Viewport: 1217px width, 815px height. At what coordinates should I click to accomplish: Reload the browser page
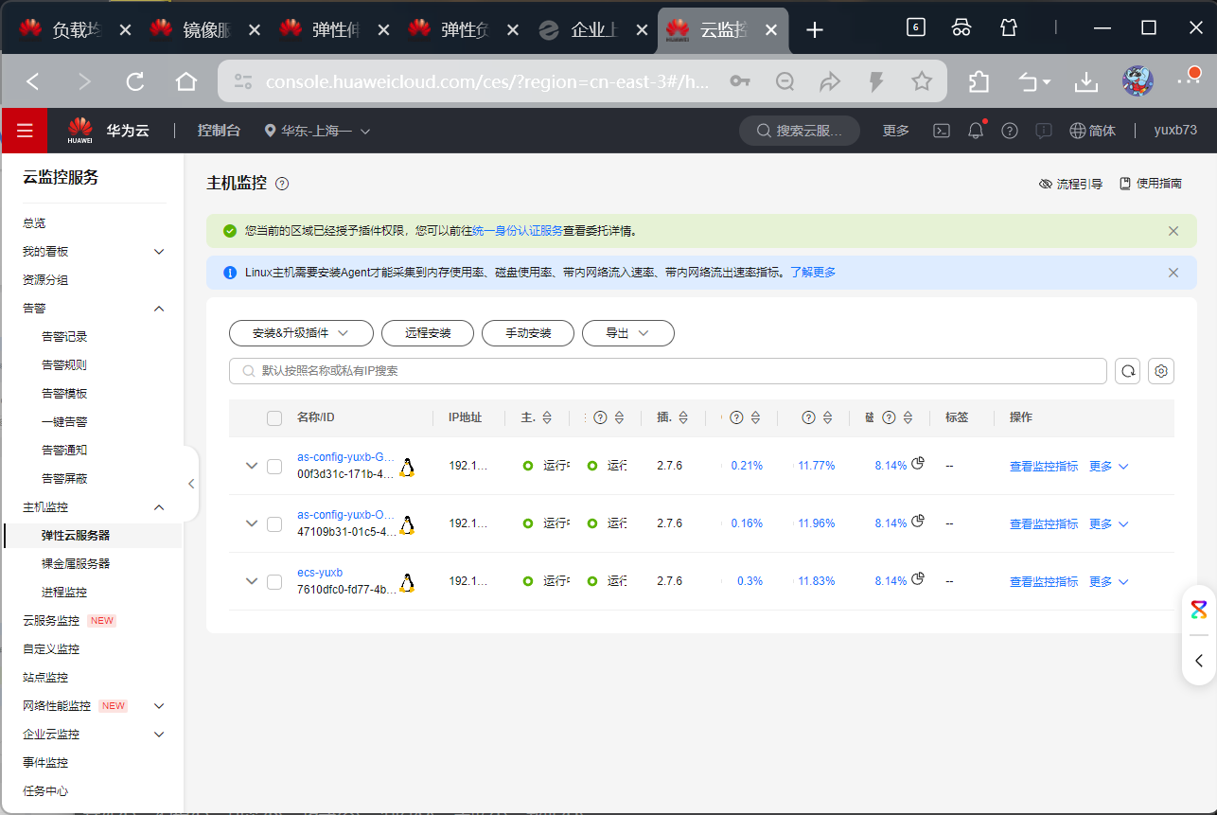[135, 82]
